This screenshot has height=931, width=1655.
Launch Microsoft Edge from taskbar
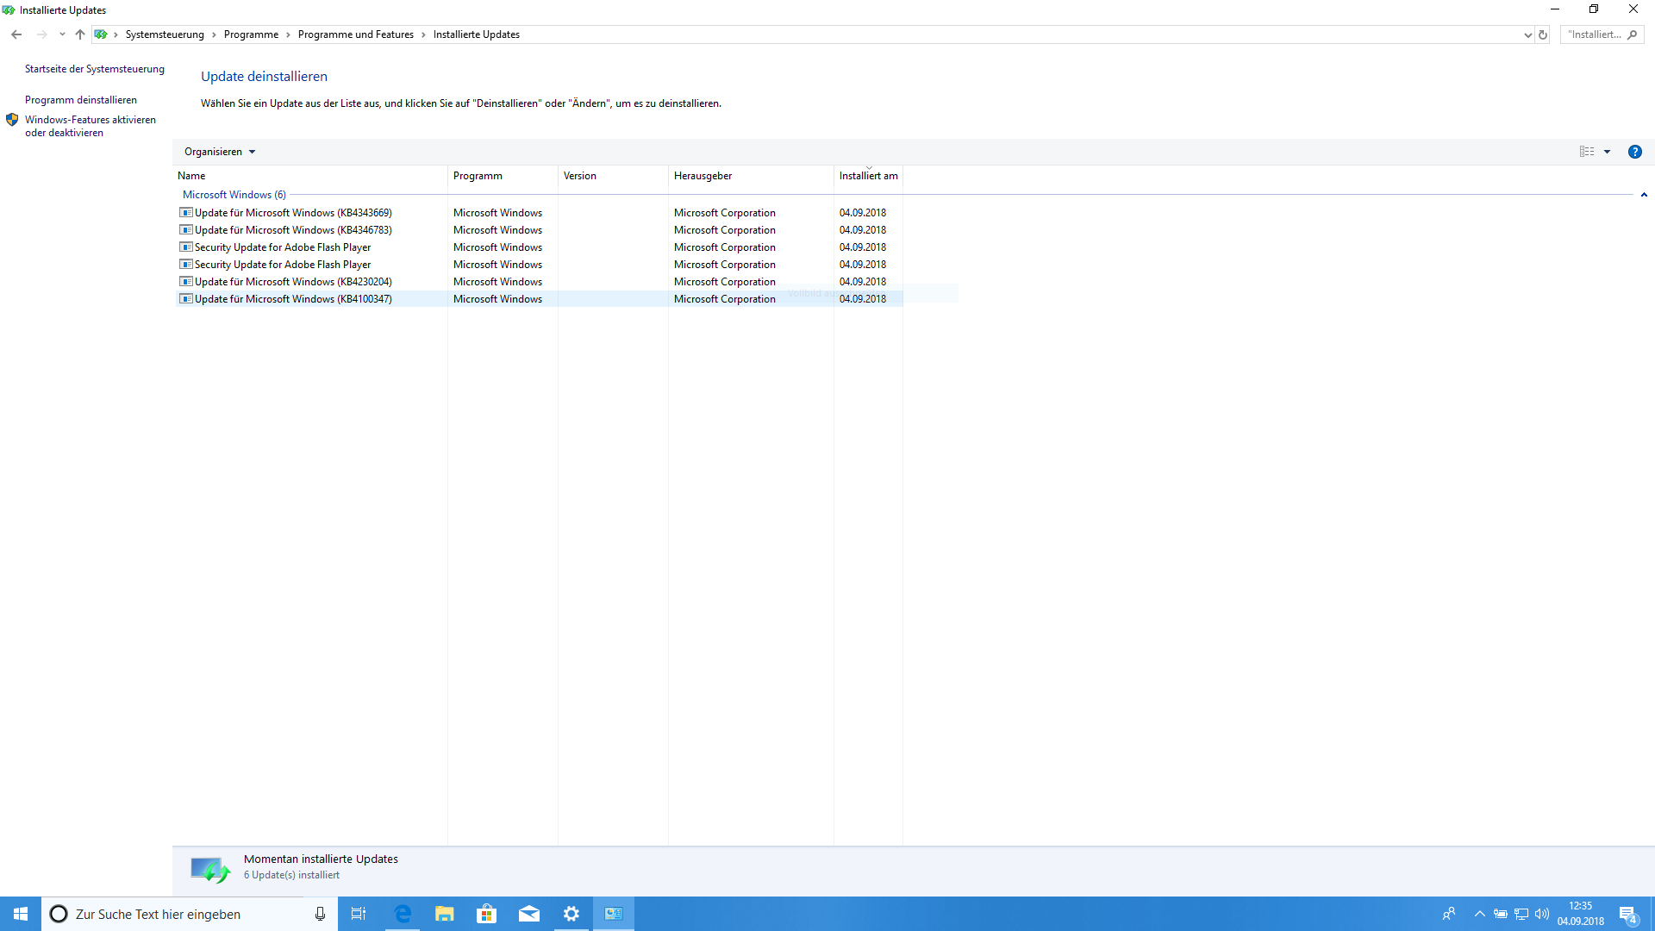pos(403,914)
